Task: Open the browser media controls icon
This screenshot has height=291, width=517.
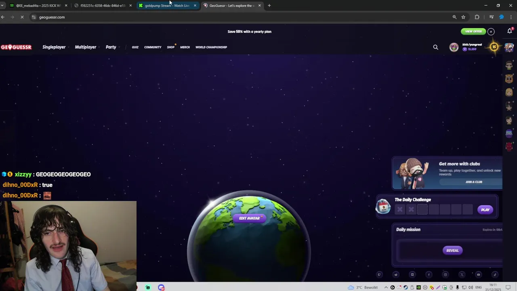Action: (x=491, y=17)
